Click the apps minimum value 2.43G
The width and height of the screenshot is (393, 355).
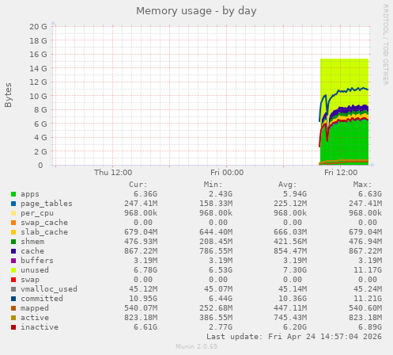point(221,194)
